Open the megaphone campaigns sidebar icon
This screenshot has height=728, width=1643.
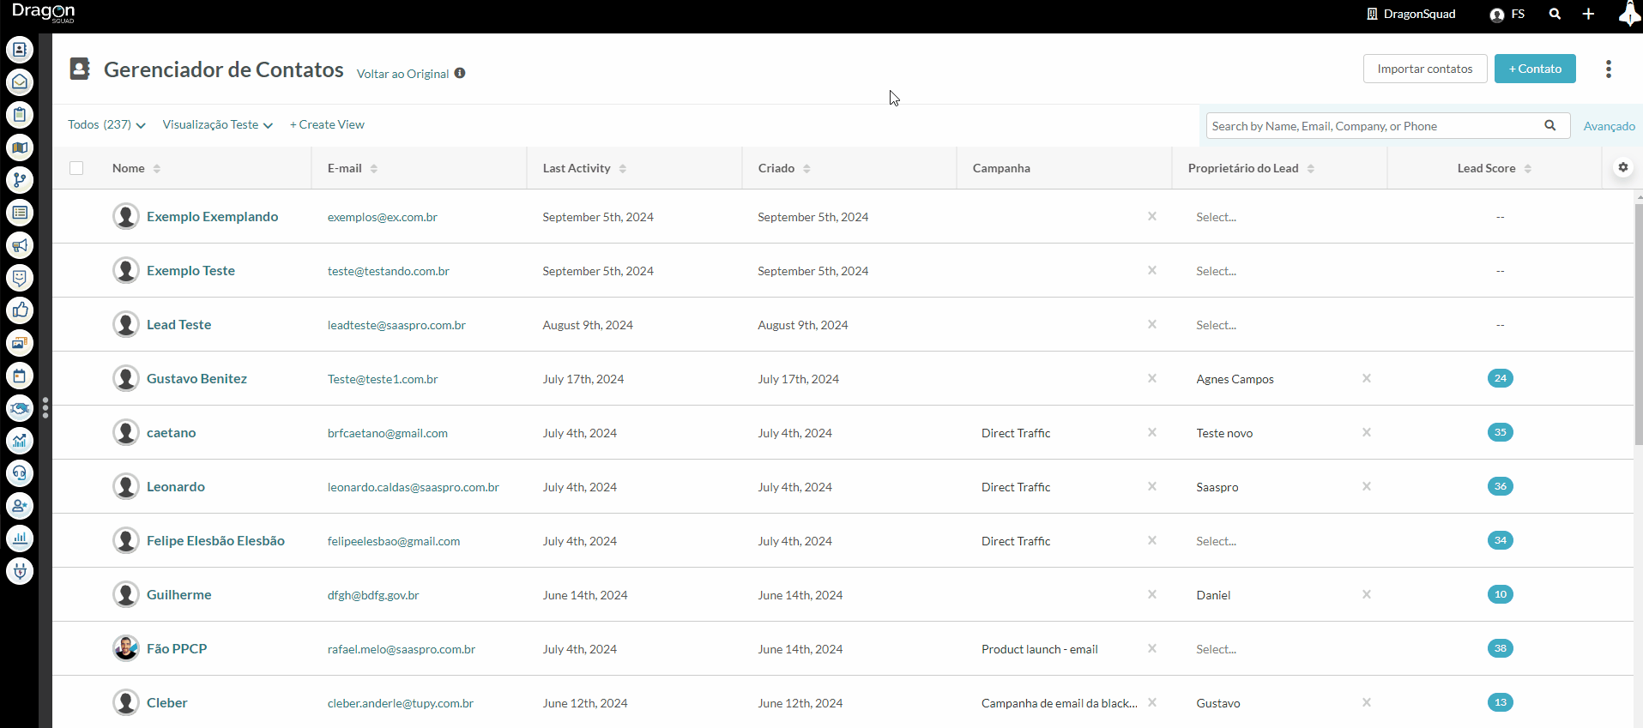tap(20, 245)
